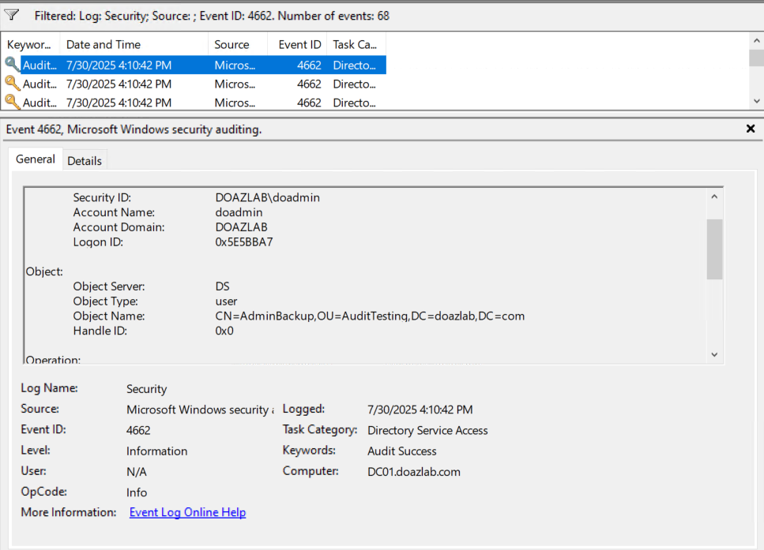Click the Task Category column header
The height and width of the screenshot is (550, 764).
click(354, 45)
